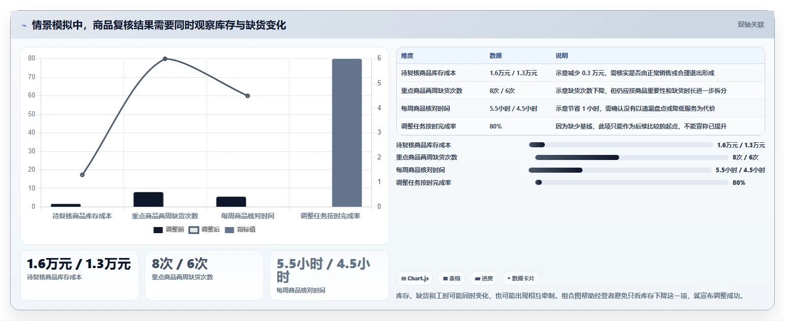Select the 数据卡片 chip
This screenshot has width=785, height=321.
tap(521, 278)
